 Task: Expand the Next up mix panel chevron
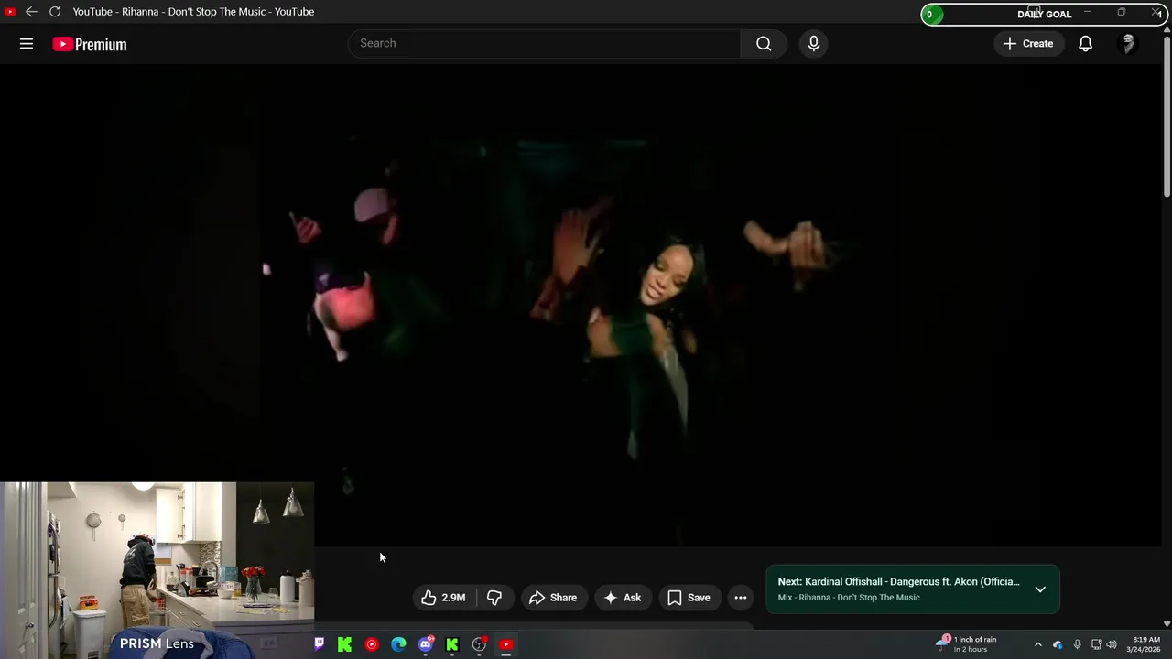(1040, 589)
